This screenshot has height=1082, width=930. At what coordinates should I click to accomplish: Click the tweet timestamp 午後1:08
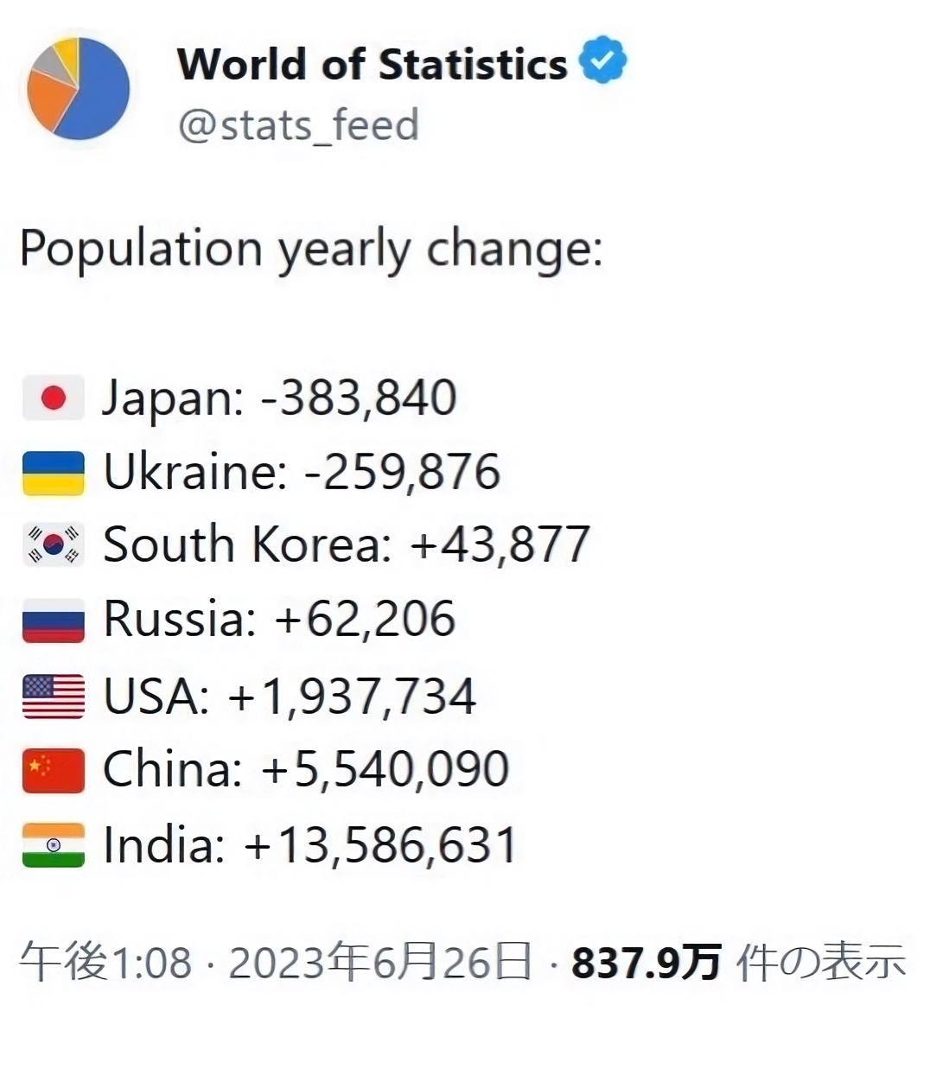[x=105, y=962]
